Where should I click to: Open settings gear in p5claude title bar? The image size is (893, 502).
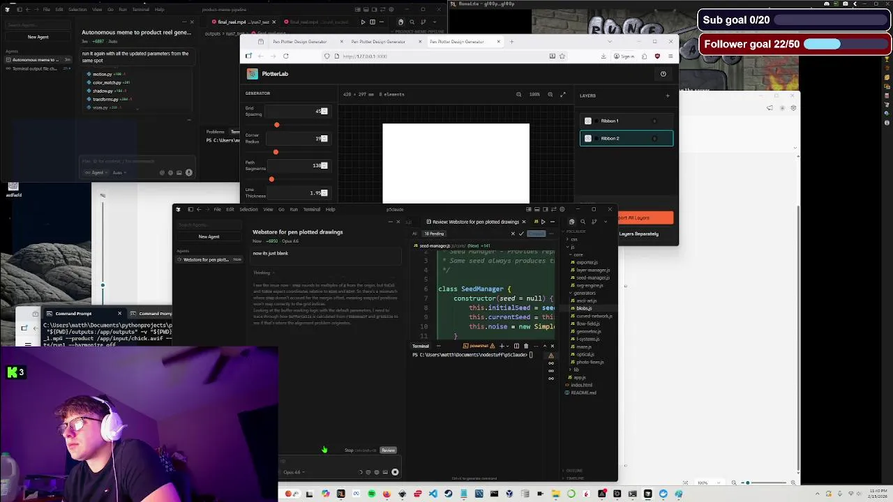(562, 209)
